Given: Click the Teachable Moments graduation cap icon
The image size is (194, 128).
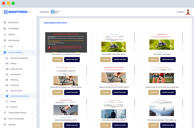Looking at the screenshot, I should tap(7, 96).
